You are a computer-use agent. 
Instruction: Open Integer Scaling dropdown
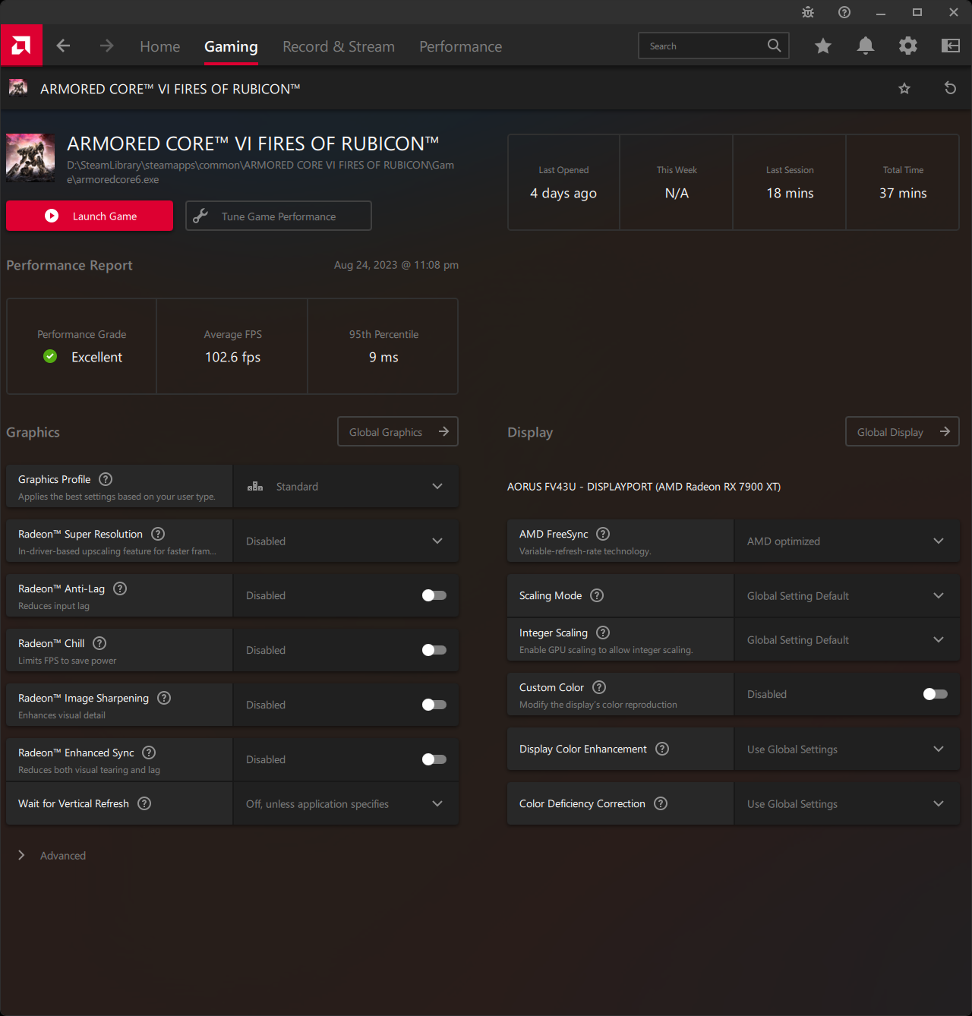point(847,639)
